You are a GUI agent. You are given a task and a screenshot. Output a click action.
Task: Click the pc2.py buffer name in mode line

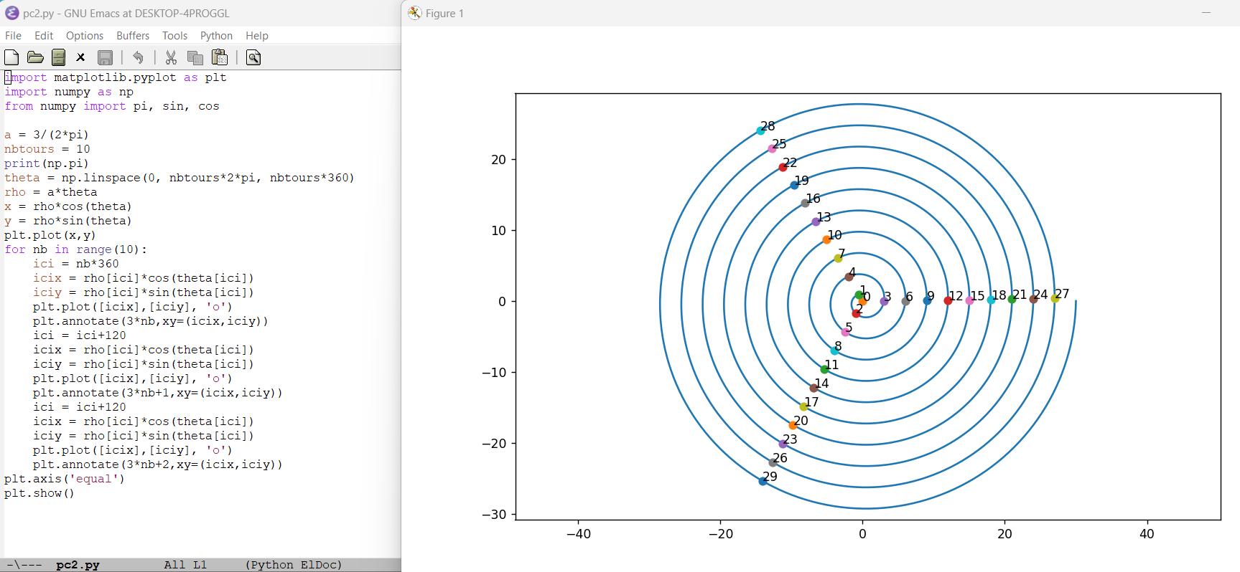(x=78, y=565)
